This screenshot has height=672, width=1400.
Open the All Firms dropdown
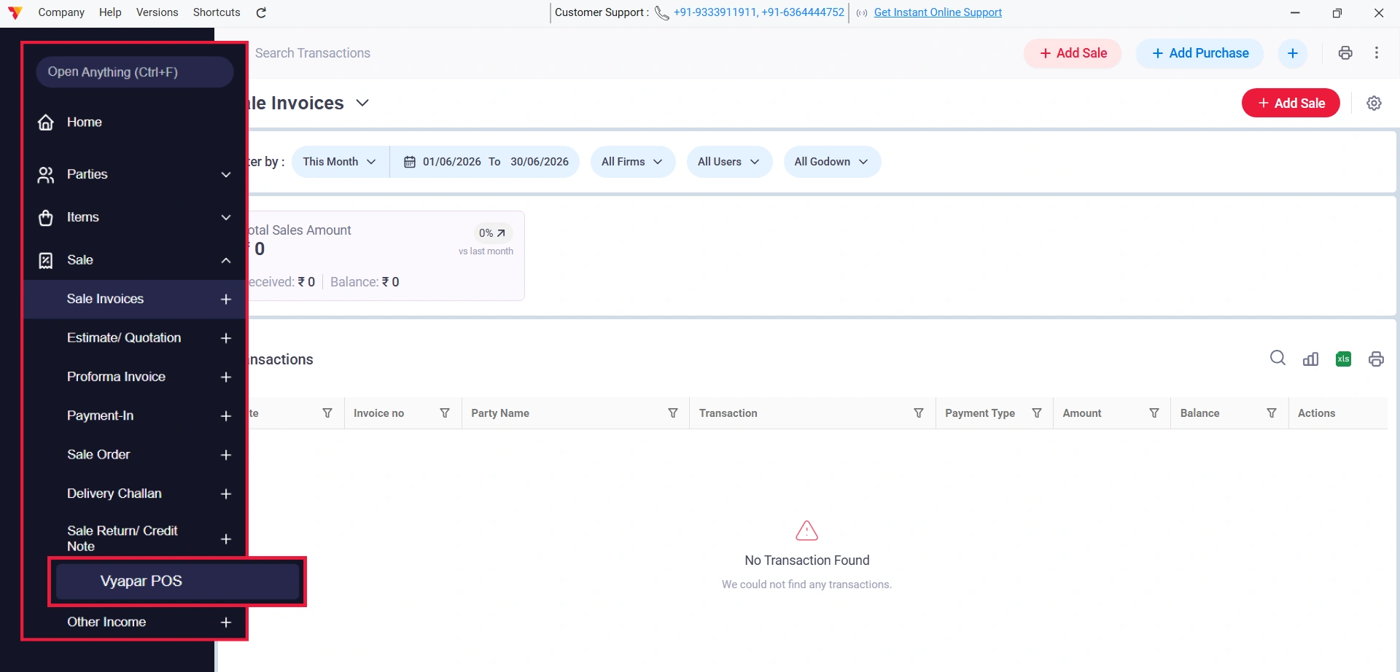pos(632,162)
